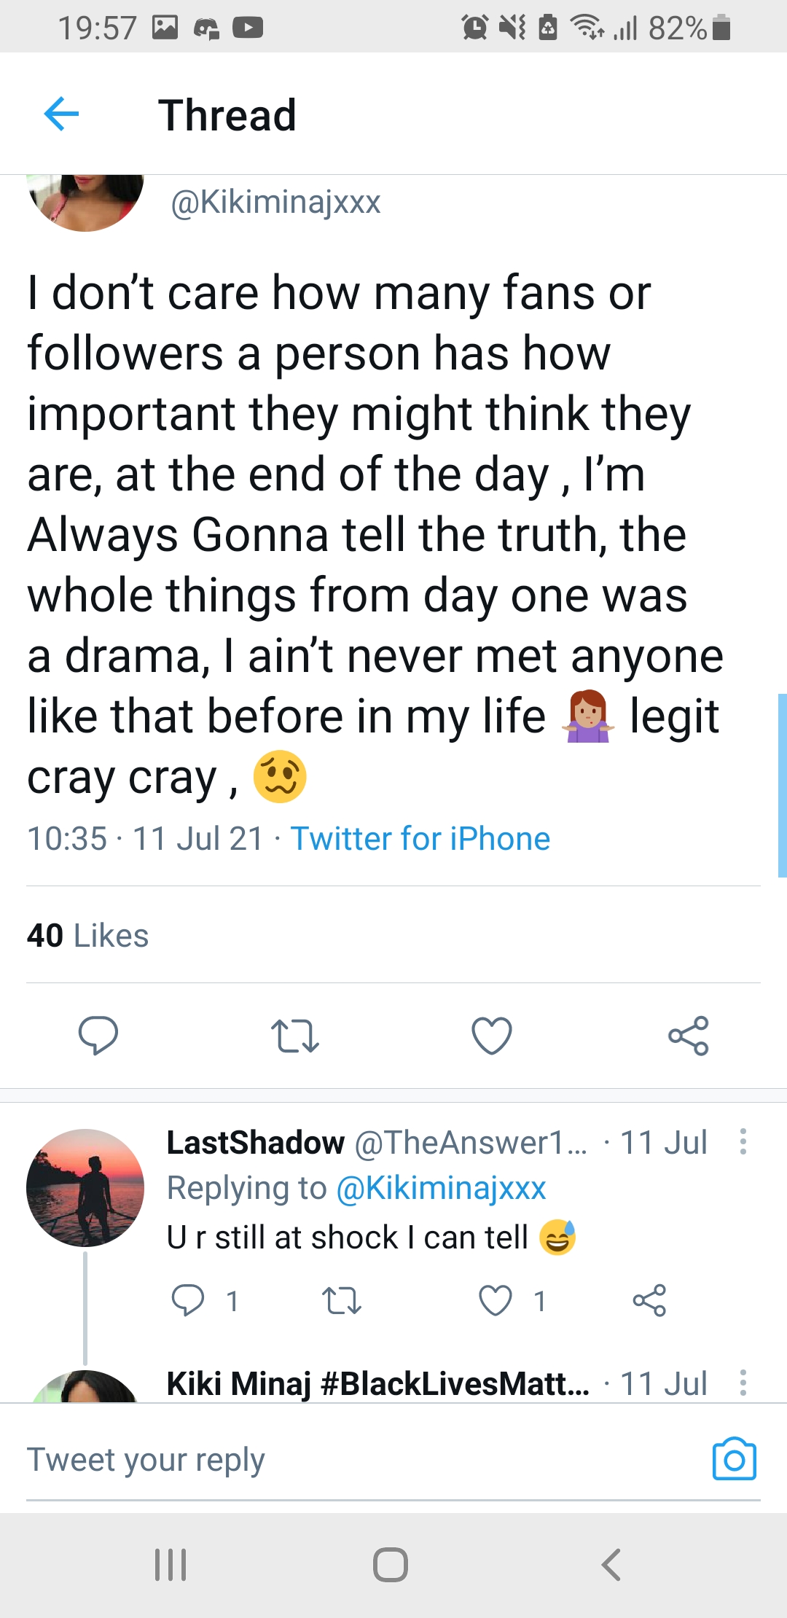Retweet the main tweet
The height and width of the screenshot is (1618, 787).
tap(294, 1035)
